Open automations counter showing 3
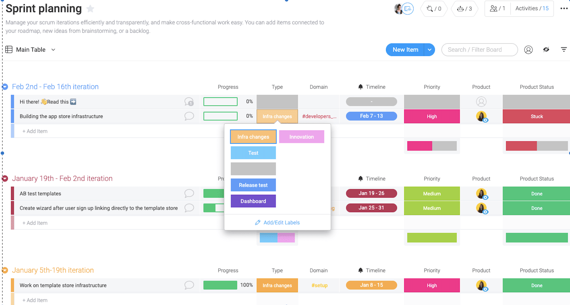 465,9
